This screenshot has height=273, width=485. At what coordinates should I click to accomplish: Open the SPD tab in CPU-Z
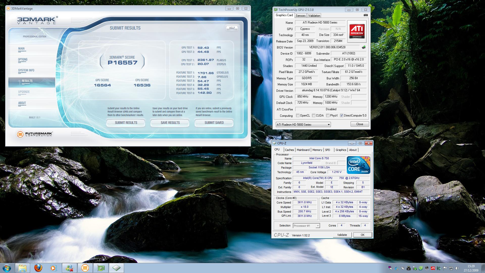click(x=328, y=150)
